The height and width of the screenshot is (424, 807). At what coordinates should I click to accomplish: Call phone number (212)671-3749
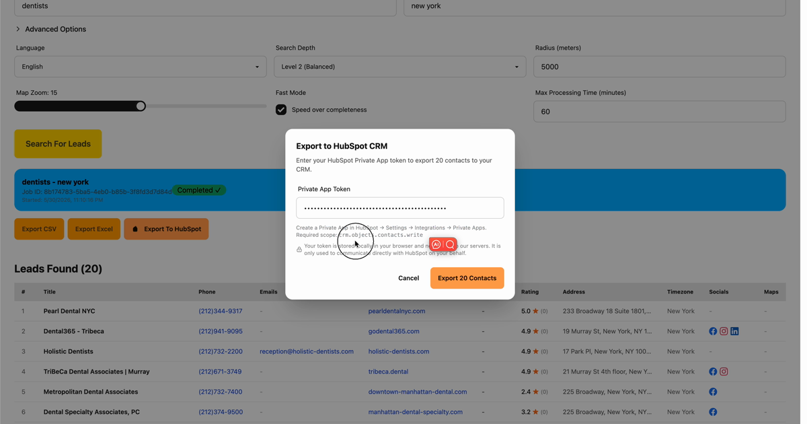(x=220, y=372)
